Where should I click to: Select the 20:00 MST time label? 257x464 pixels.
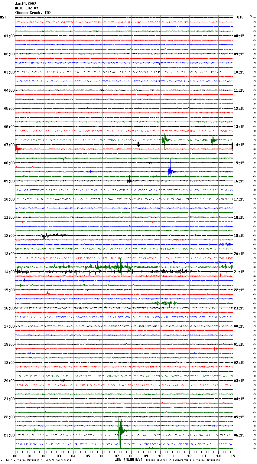pos(9,381)
